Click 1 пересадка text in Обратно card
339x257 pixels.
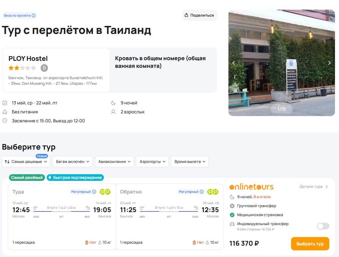point(131,243)
